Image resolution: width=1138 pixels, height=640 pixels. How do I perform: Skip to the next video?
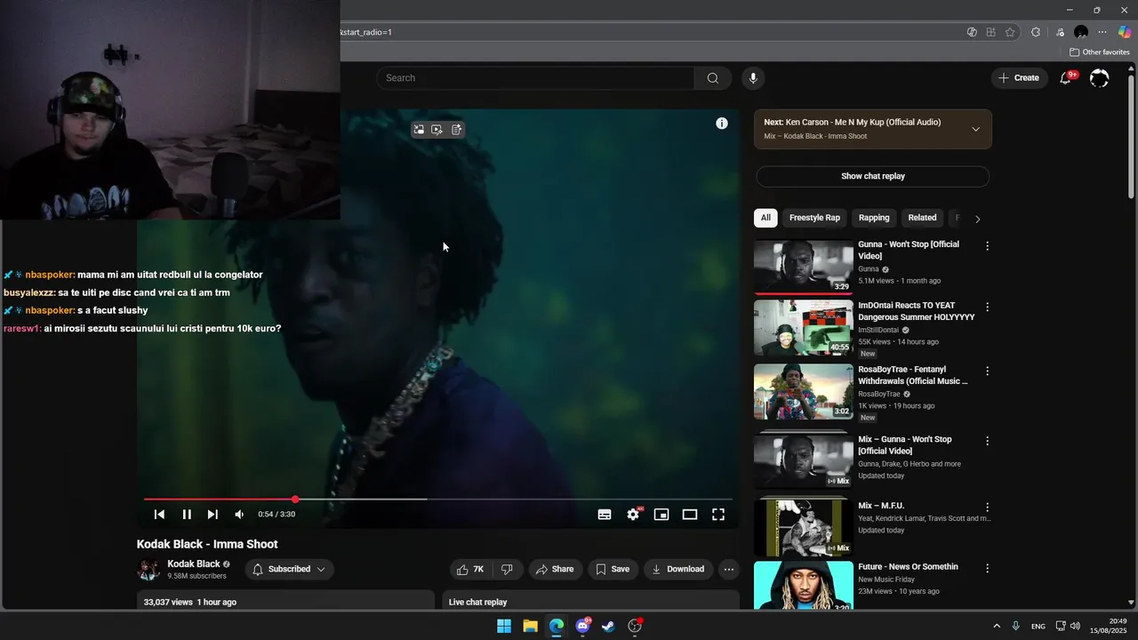click(x=212, y=514)
